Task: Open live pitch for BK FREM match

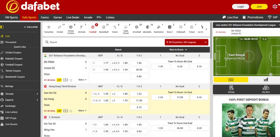Action: 66,80
